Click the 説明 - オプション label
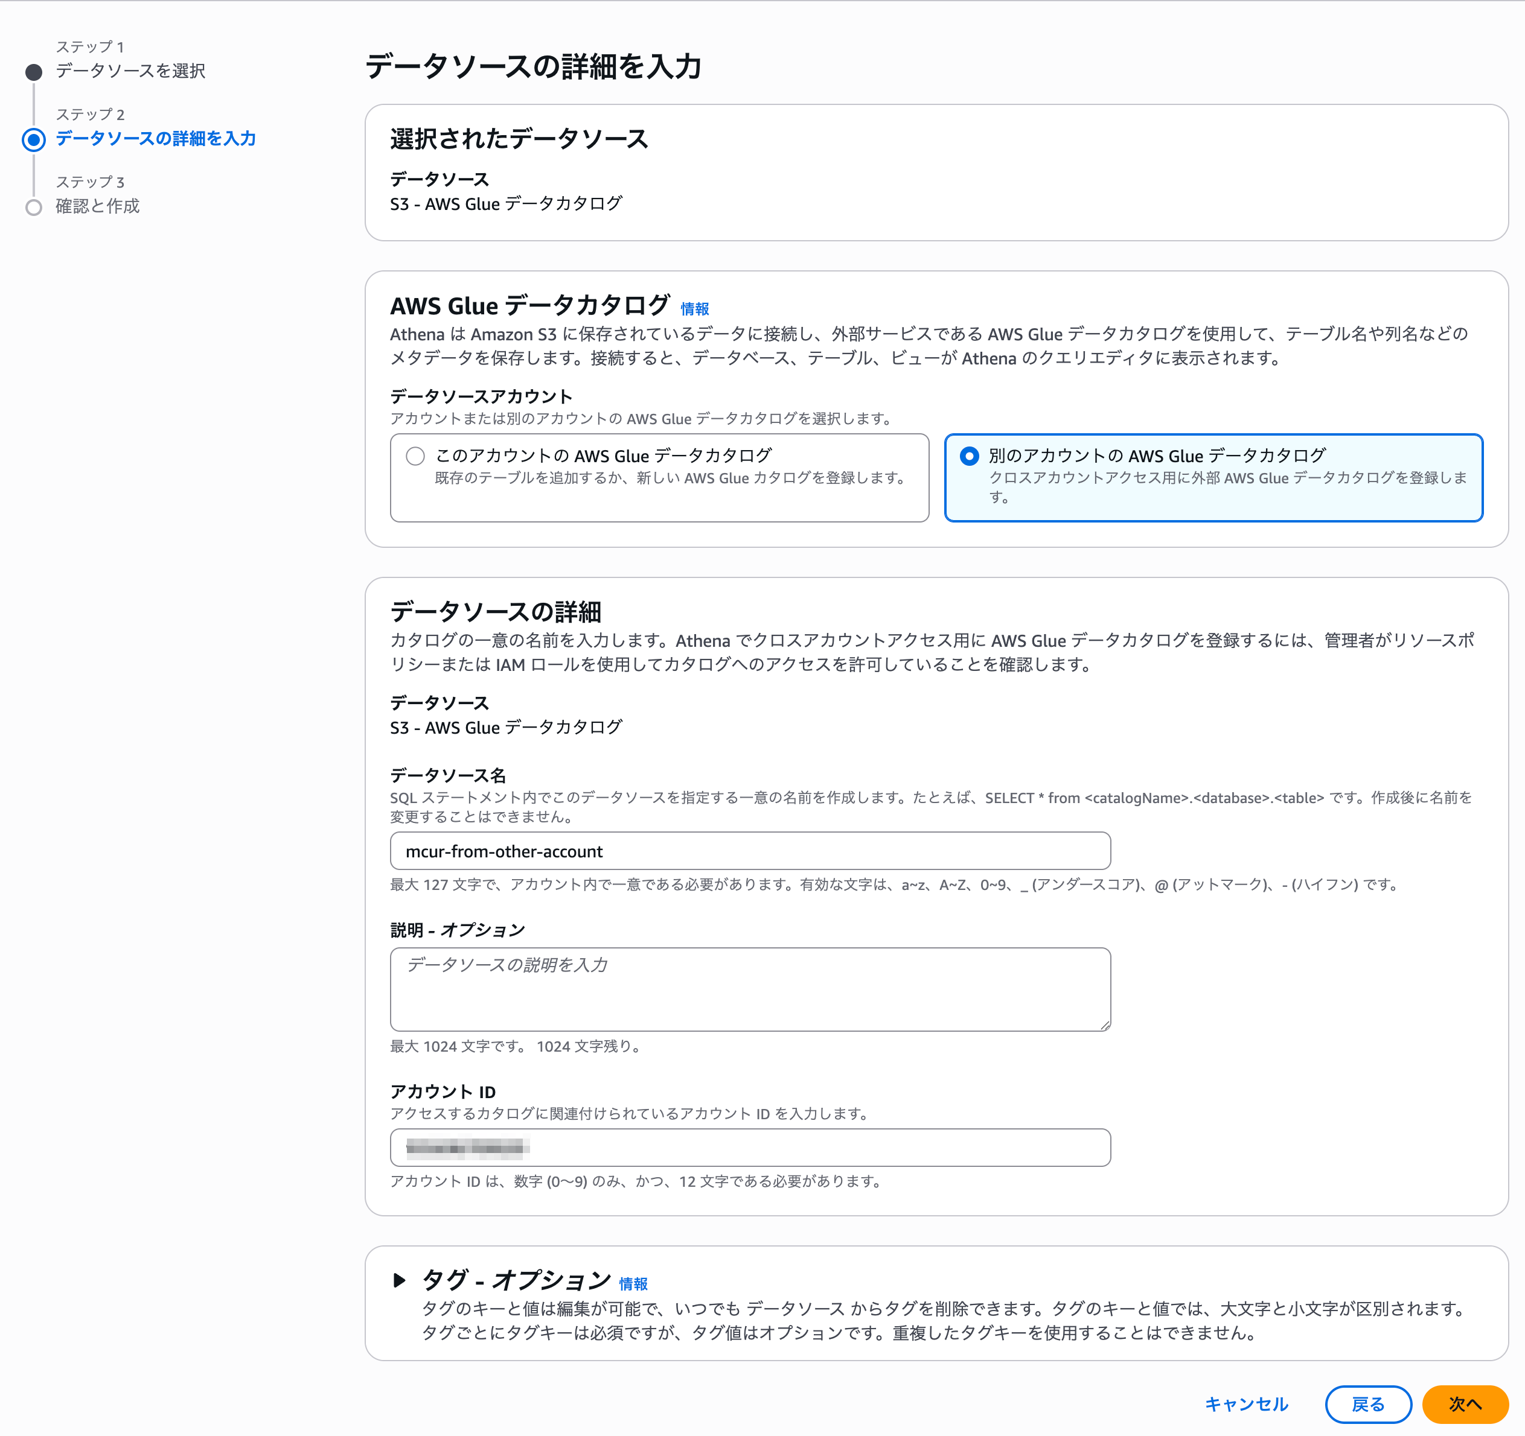Image resolution: width=1525 pixels, height=1436 pixels. point(457,930)
